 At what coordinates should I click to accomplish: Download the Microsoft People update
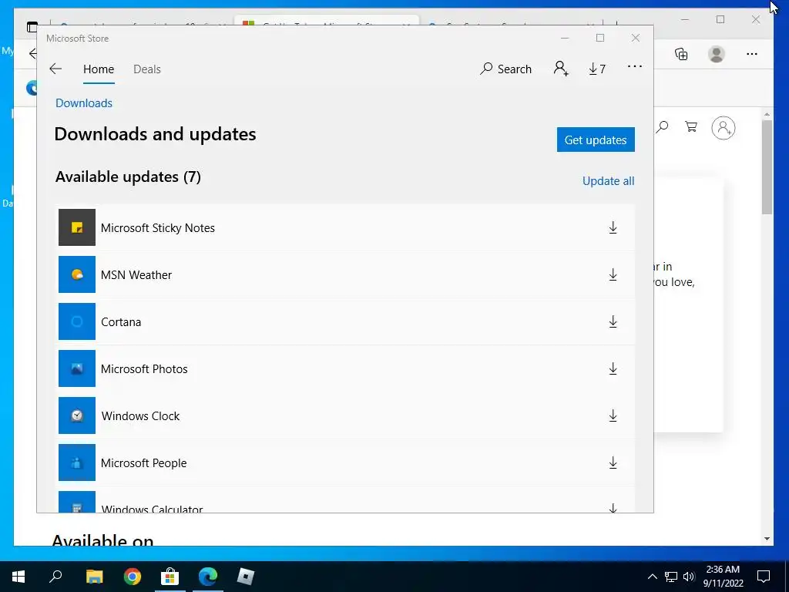(x=613, y=462)
